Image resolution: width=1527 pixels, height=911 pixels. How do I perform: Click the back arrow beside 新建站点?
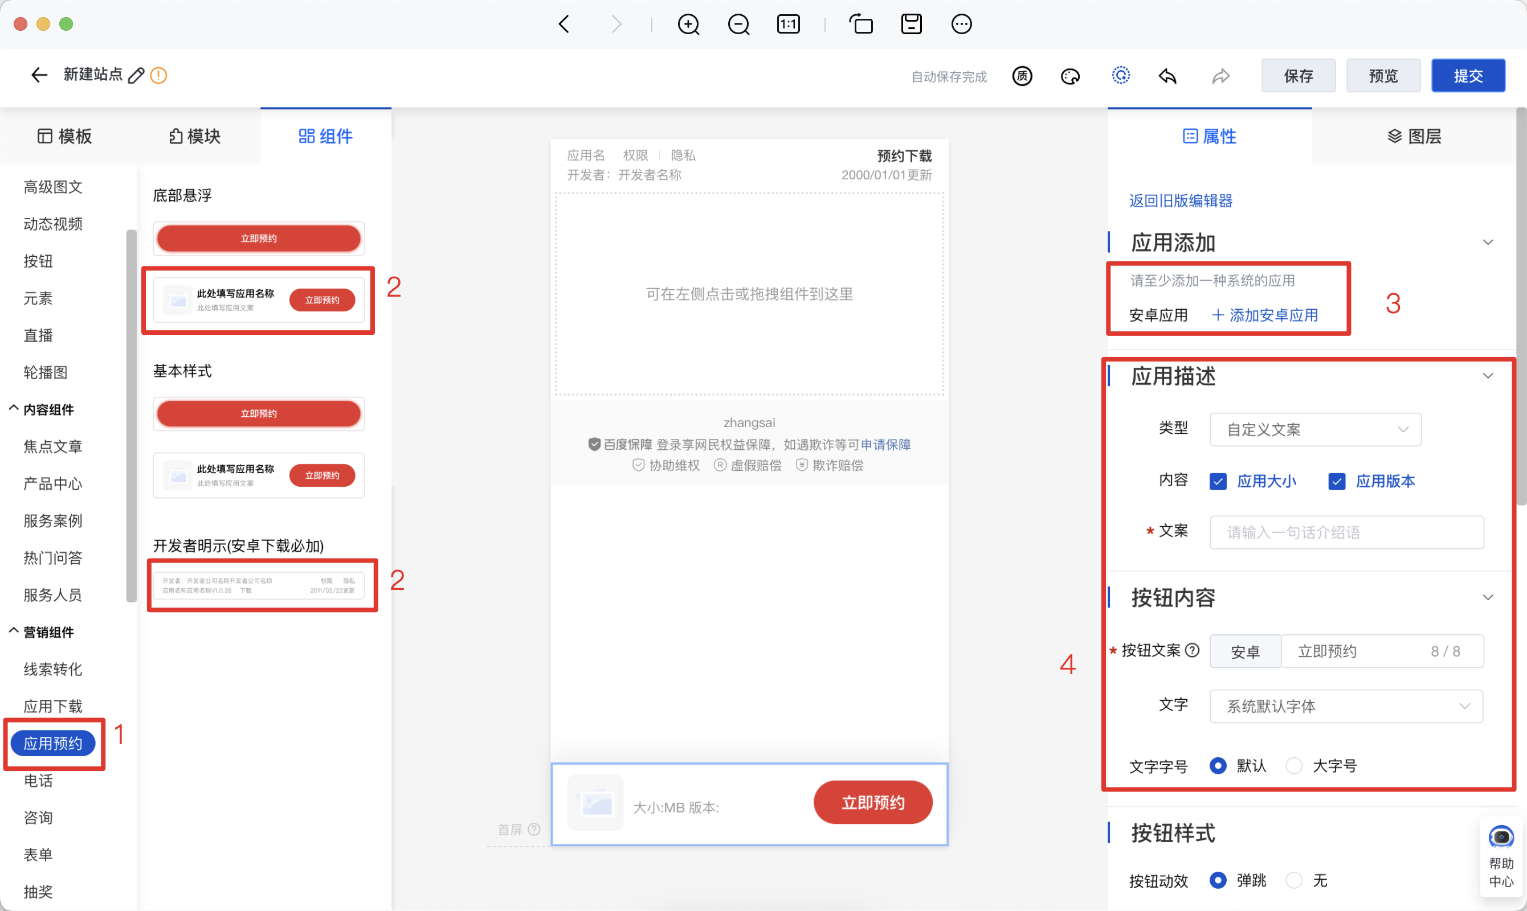pos(39,75)
